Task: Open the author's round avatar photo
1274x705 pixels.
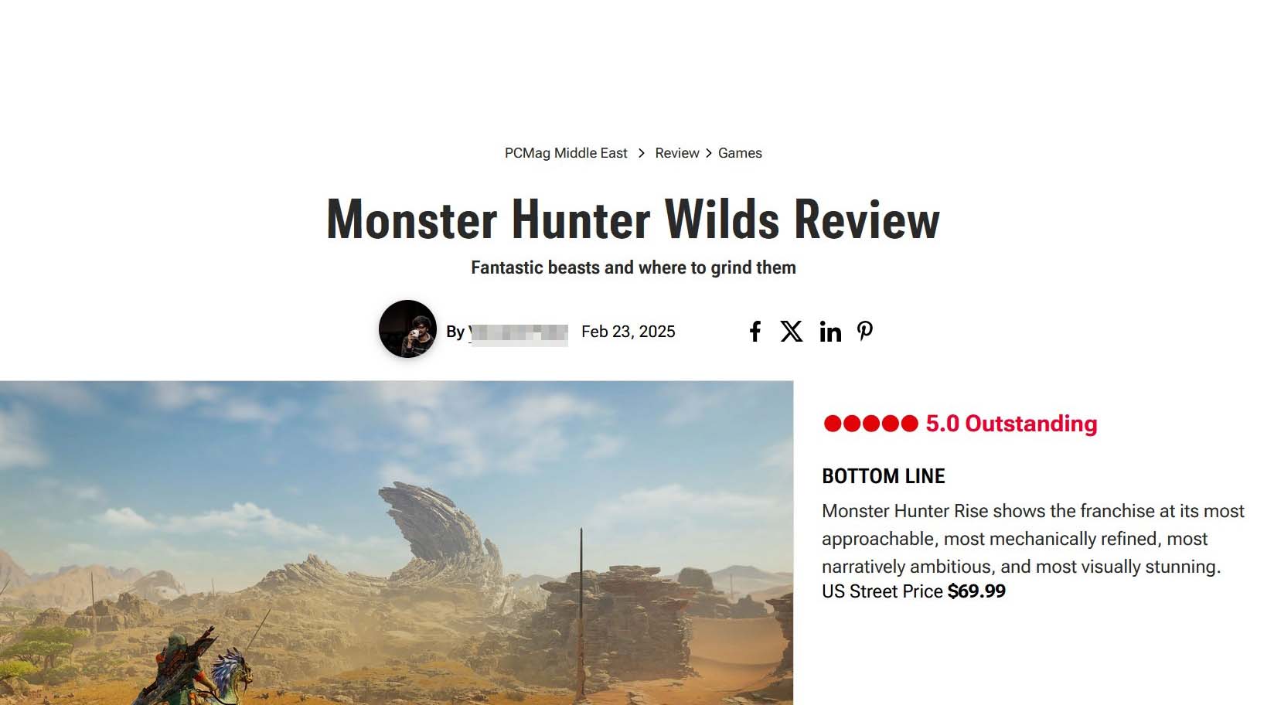Action: [407, 329]
